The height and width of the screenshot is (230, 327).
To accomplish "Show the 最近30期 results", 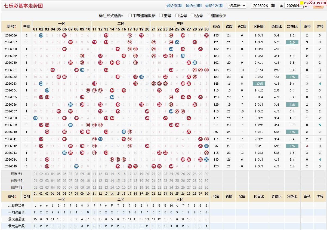I will 174,6.
